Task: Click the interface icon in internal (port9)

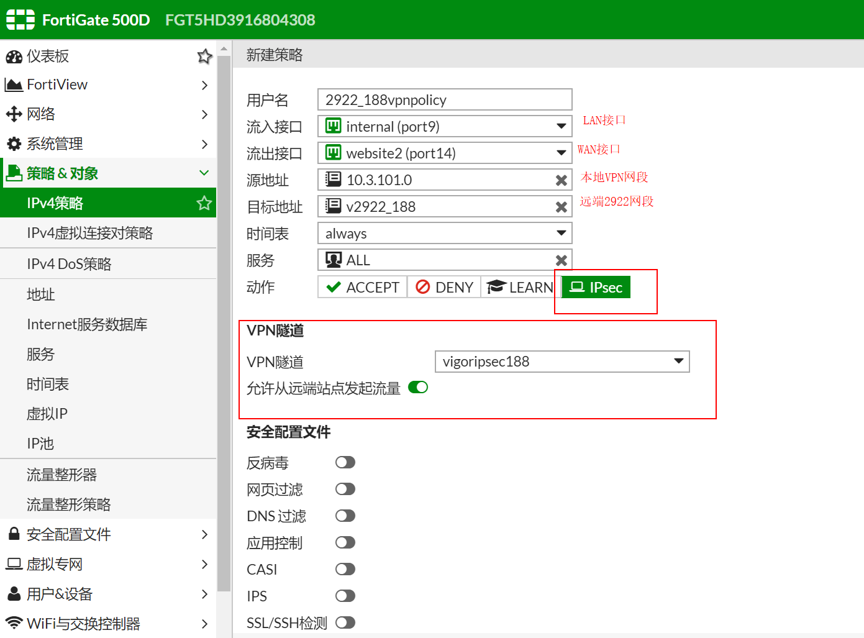Action: (x=334, y=126)
